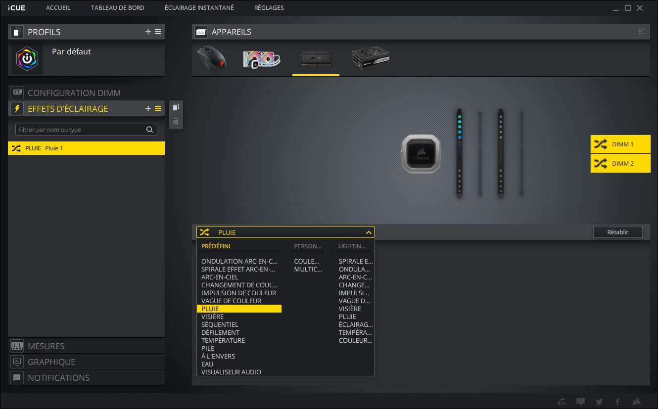Choose Impulsion de couleur effect
Image resolution: width=658 pixels, height=409 pixels.
(x=238, y=293)
